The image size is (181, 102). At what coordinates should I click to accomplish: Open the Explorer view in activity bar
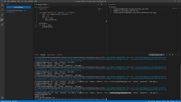[x=2, y=5]
